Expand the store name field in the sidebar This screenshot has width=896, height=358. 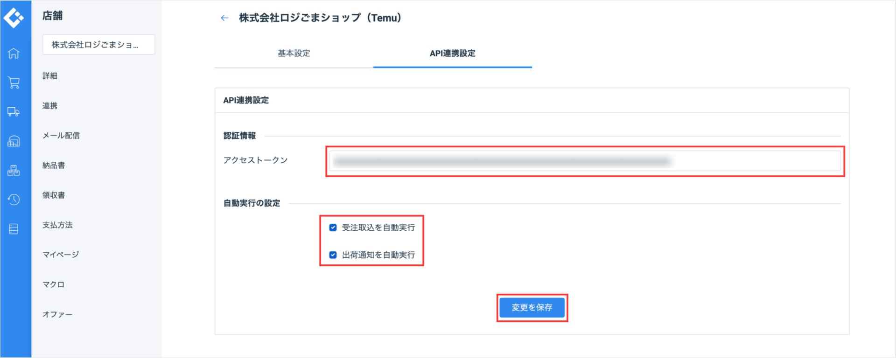[98, 44]
